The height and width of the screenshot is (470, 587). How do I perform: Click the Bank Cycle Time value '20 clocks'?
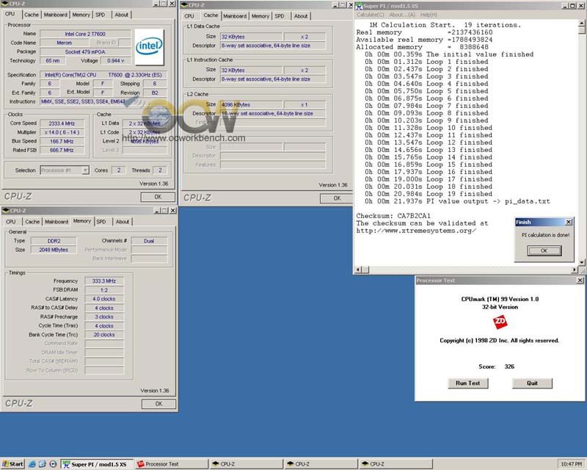(x=104, y=335)
